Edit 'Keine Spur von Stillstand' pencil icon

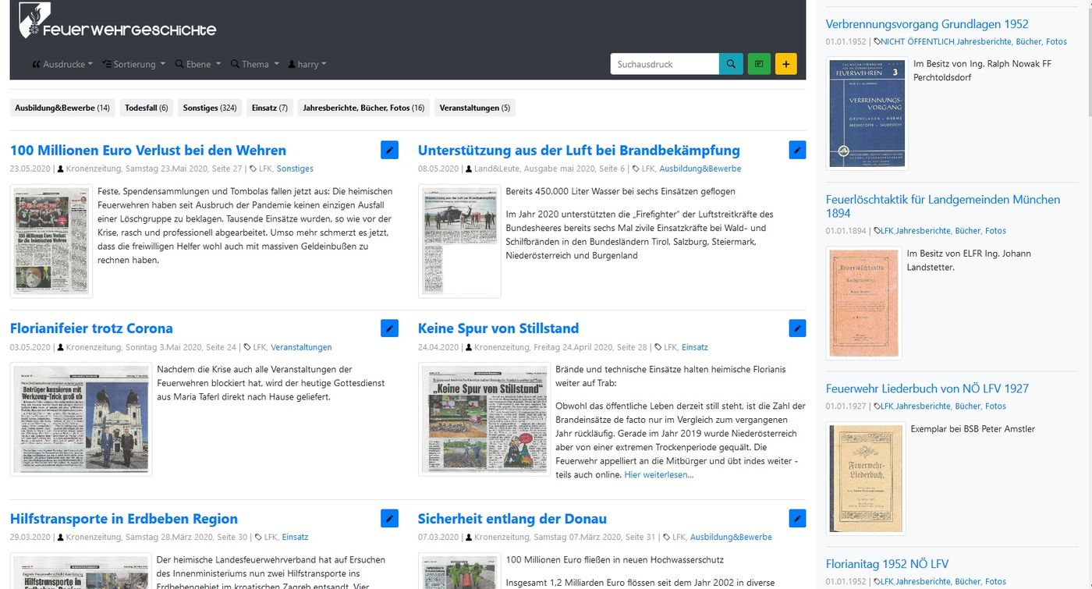797,328
